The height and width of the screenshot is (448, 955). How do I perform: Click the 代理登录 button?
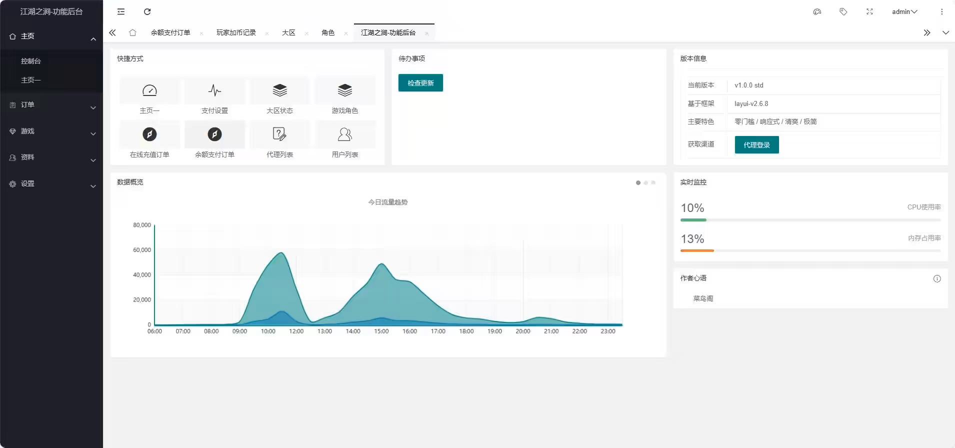(756, 145)
